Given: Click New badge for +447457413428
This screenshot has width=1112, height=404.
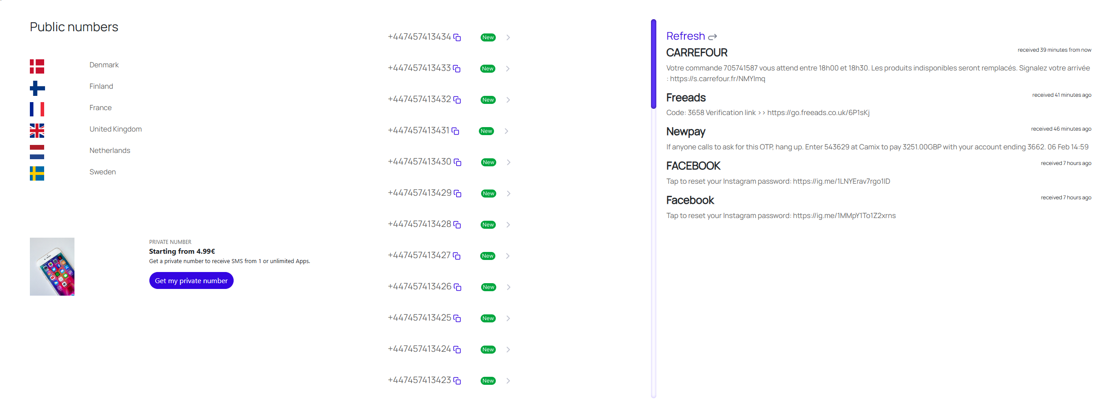Looking at the screenshot, I should pos(488,225).
